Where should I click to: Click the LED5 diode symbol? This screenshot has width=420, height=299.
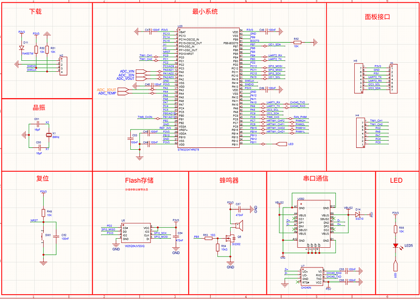tap(396, 245)
